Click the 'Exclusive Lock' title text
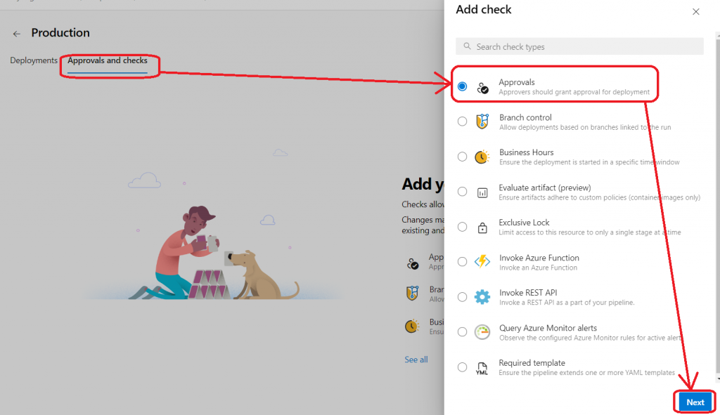The height and width of the screenshot is (415, 720). [x=524, y=223]
